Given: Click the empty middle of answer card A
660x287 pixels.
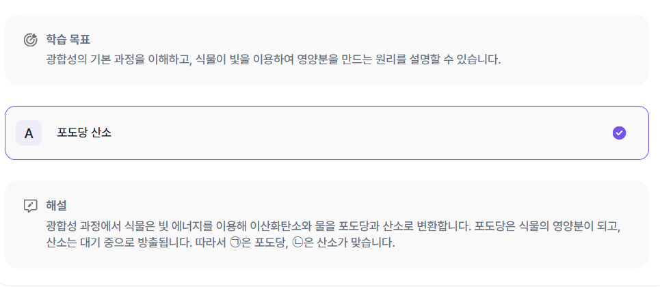Looking at the screenshot, I should point(342,133).
